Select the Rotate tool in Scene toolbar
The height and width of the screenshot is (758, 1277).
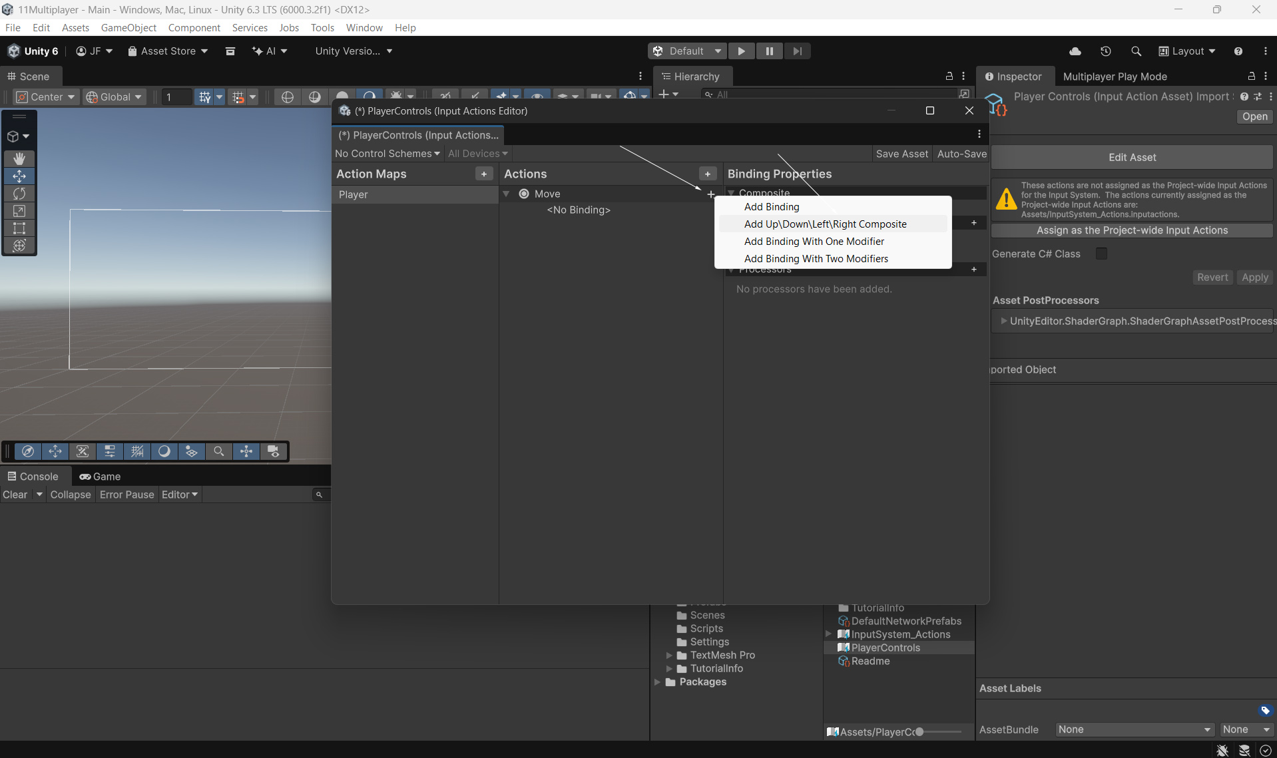pos(19,194)
